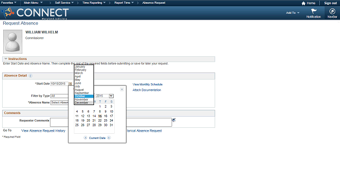
Task: Select May in month list
Action: (x=84, y=80)
